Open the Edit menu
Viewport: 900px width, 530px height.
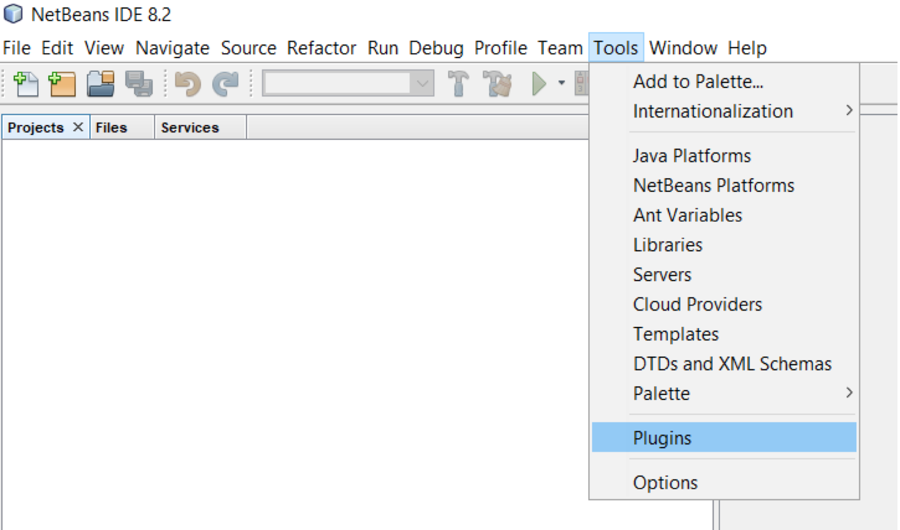point(58,48)
